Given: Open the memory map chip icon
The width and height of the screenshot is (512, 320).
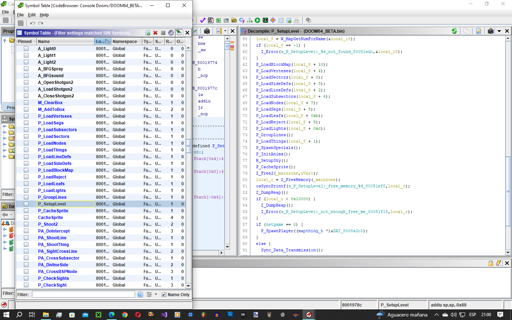Looking at the screenshot, I should tap(265, 20).
